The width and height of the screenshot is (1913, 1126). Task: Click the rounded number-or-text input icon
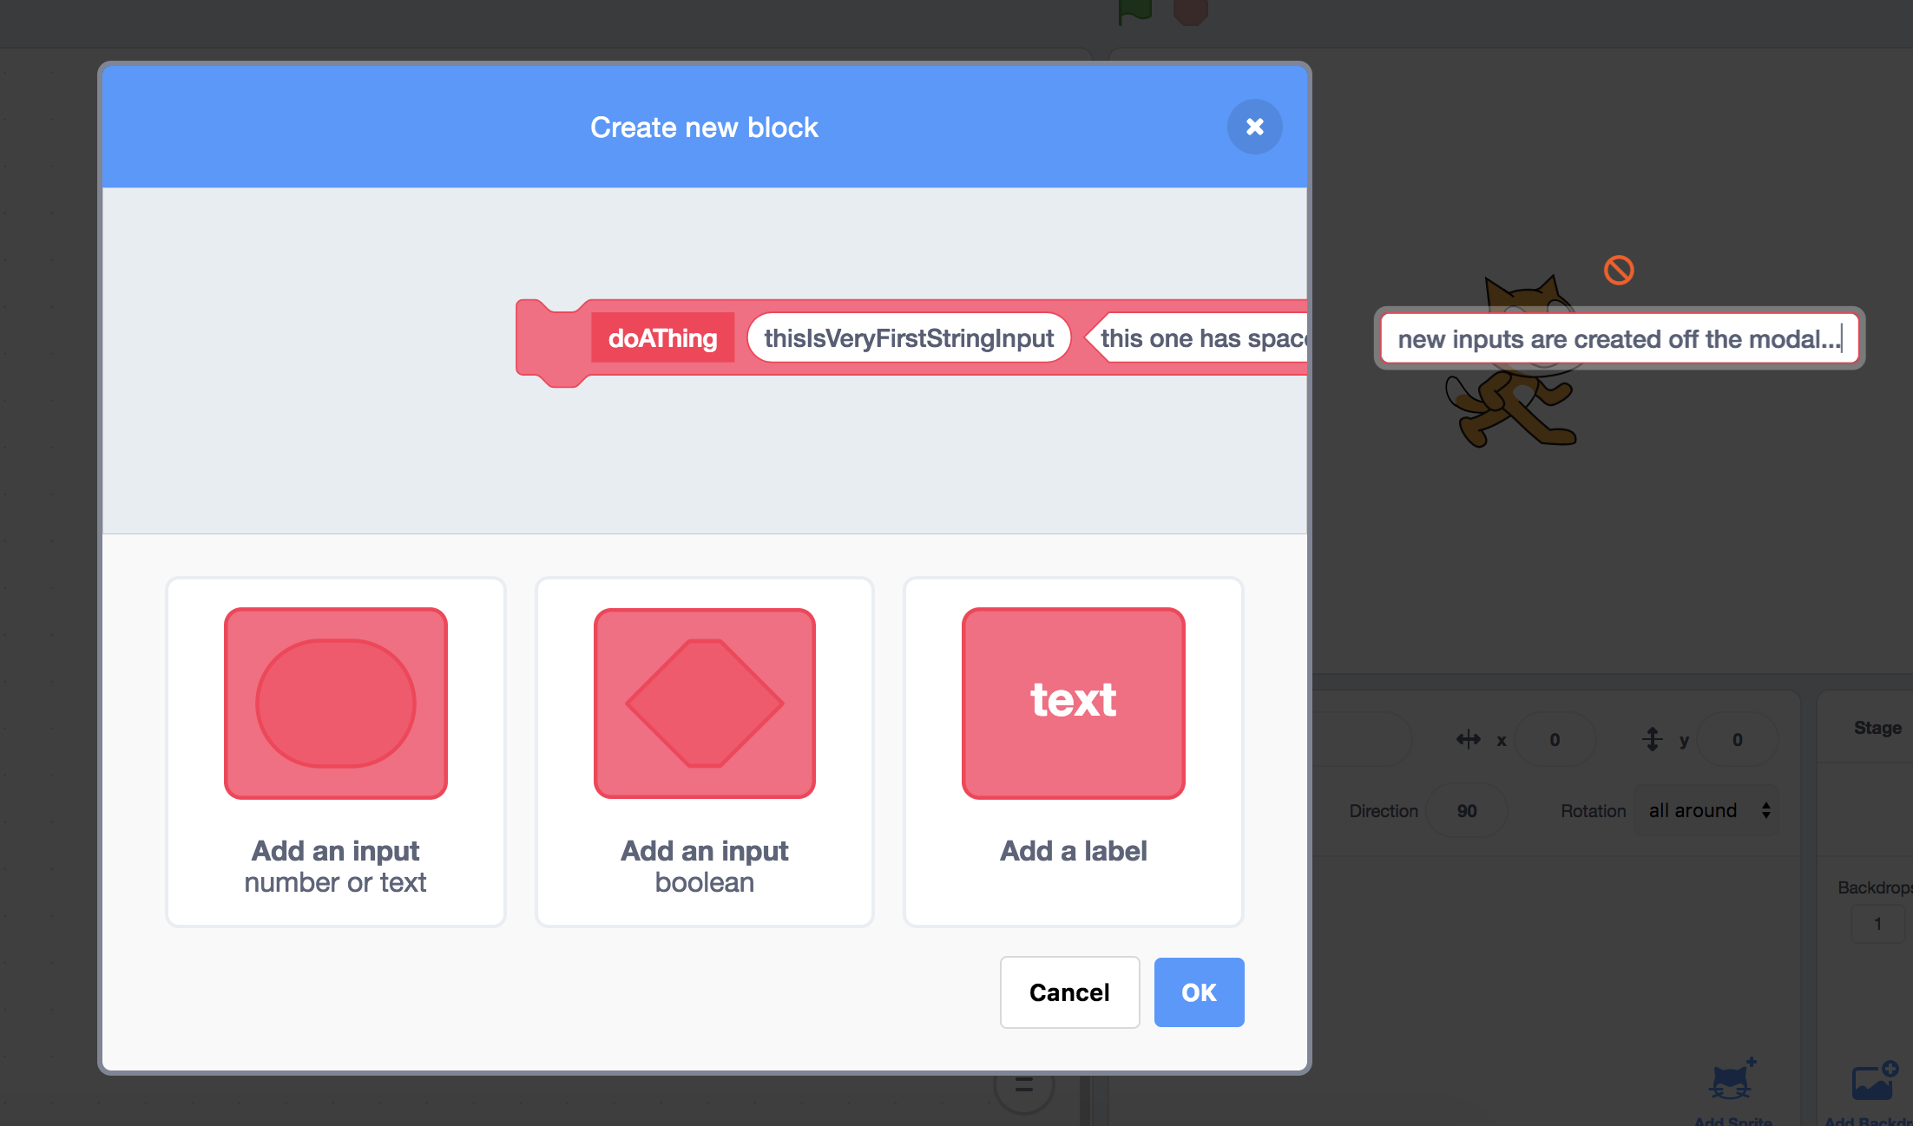click(x=336, y=703)
